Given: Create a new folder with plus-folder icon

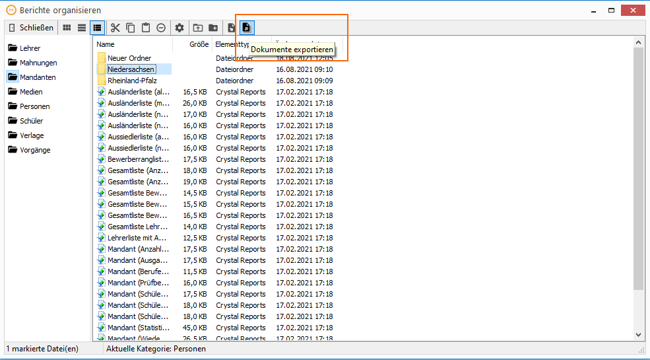Looking at the screenshot, I should coord(214,28).
